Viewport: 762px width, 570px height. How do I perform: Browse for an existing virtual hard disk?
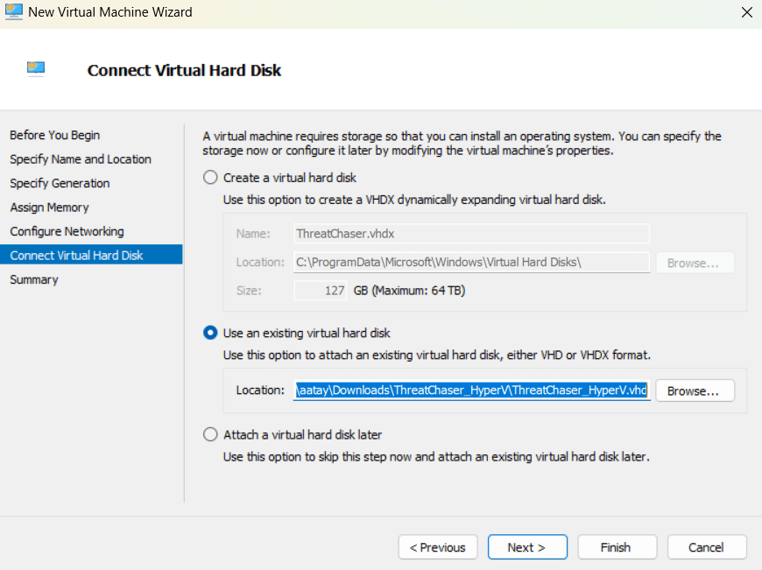(694, 391)
